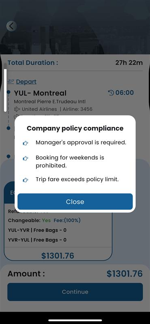Image resolution: width=150 pixels, height=324 pixels.
Task: Open the Depart link
Action: 26,82
